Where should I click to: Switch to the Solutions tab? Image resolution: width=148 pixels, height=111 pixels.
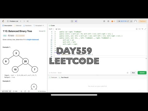click(x=27, y=26)
